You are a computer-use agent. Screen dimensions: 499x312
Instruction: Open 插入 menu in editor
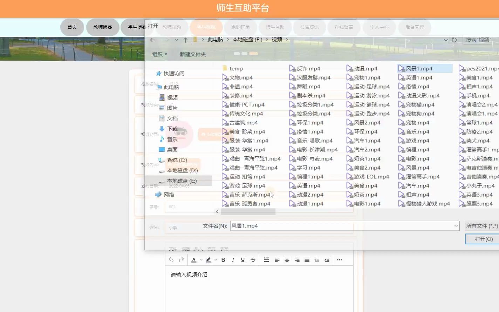pyautogui.click(x=198, y=249)
